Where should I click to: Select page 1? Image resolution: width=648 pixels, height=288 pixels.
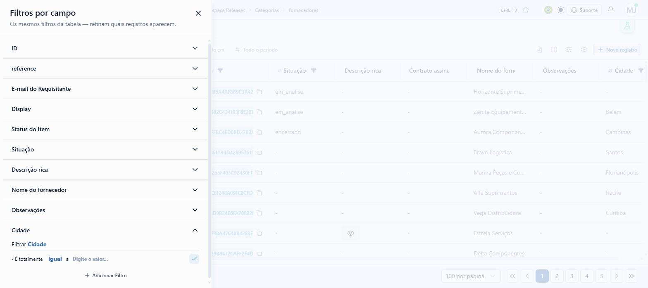pyautogui.click(x=542, y=276)
